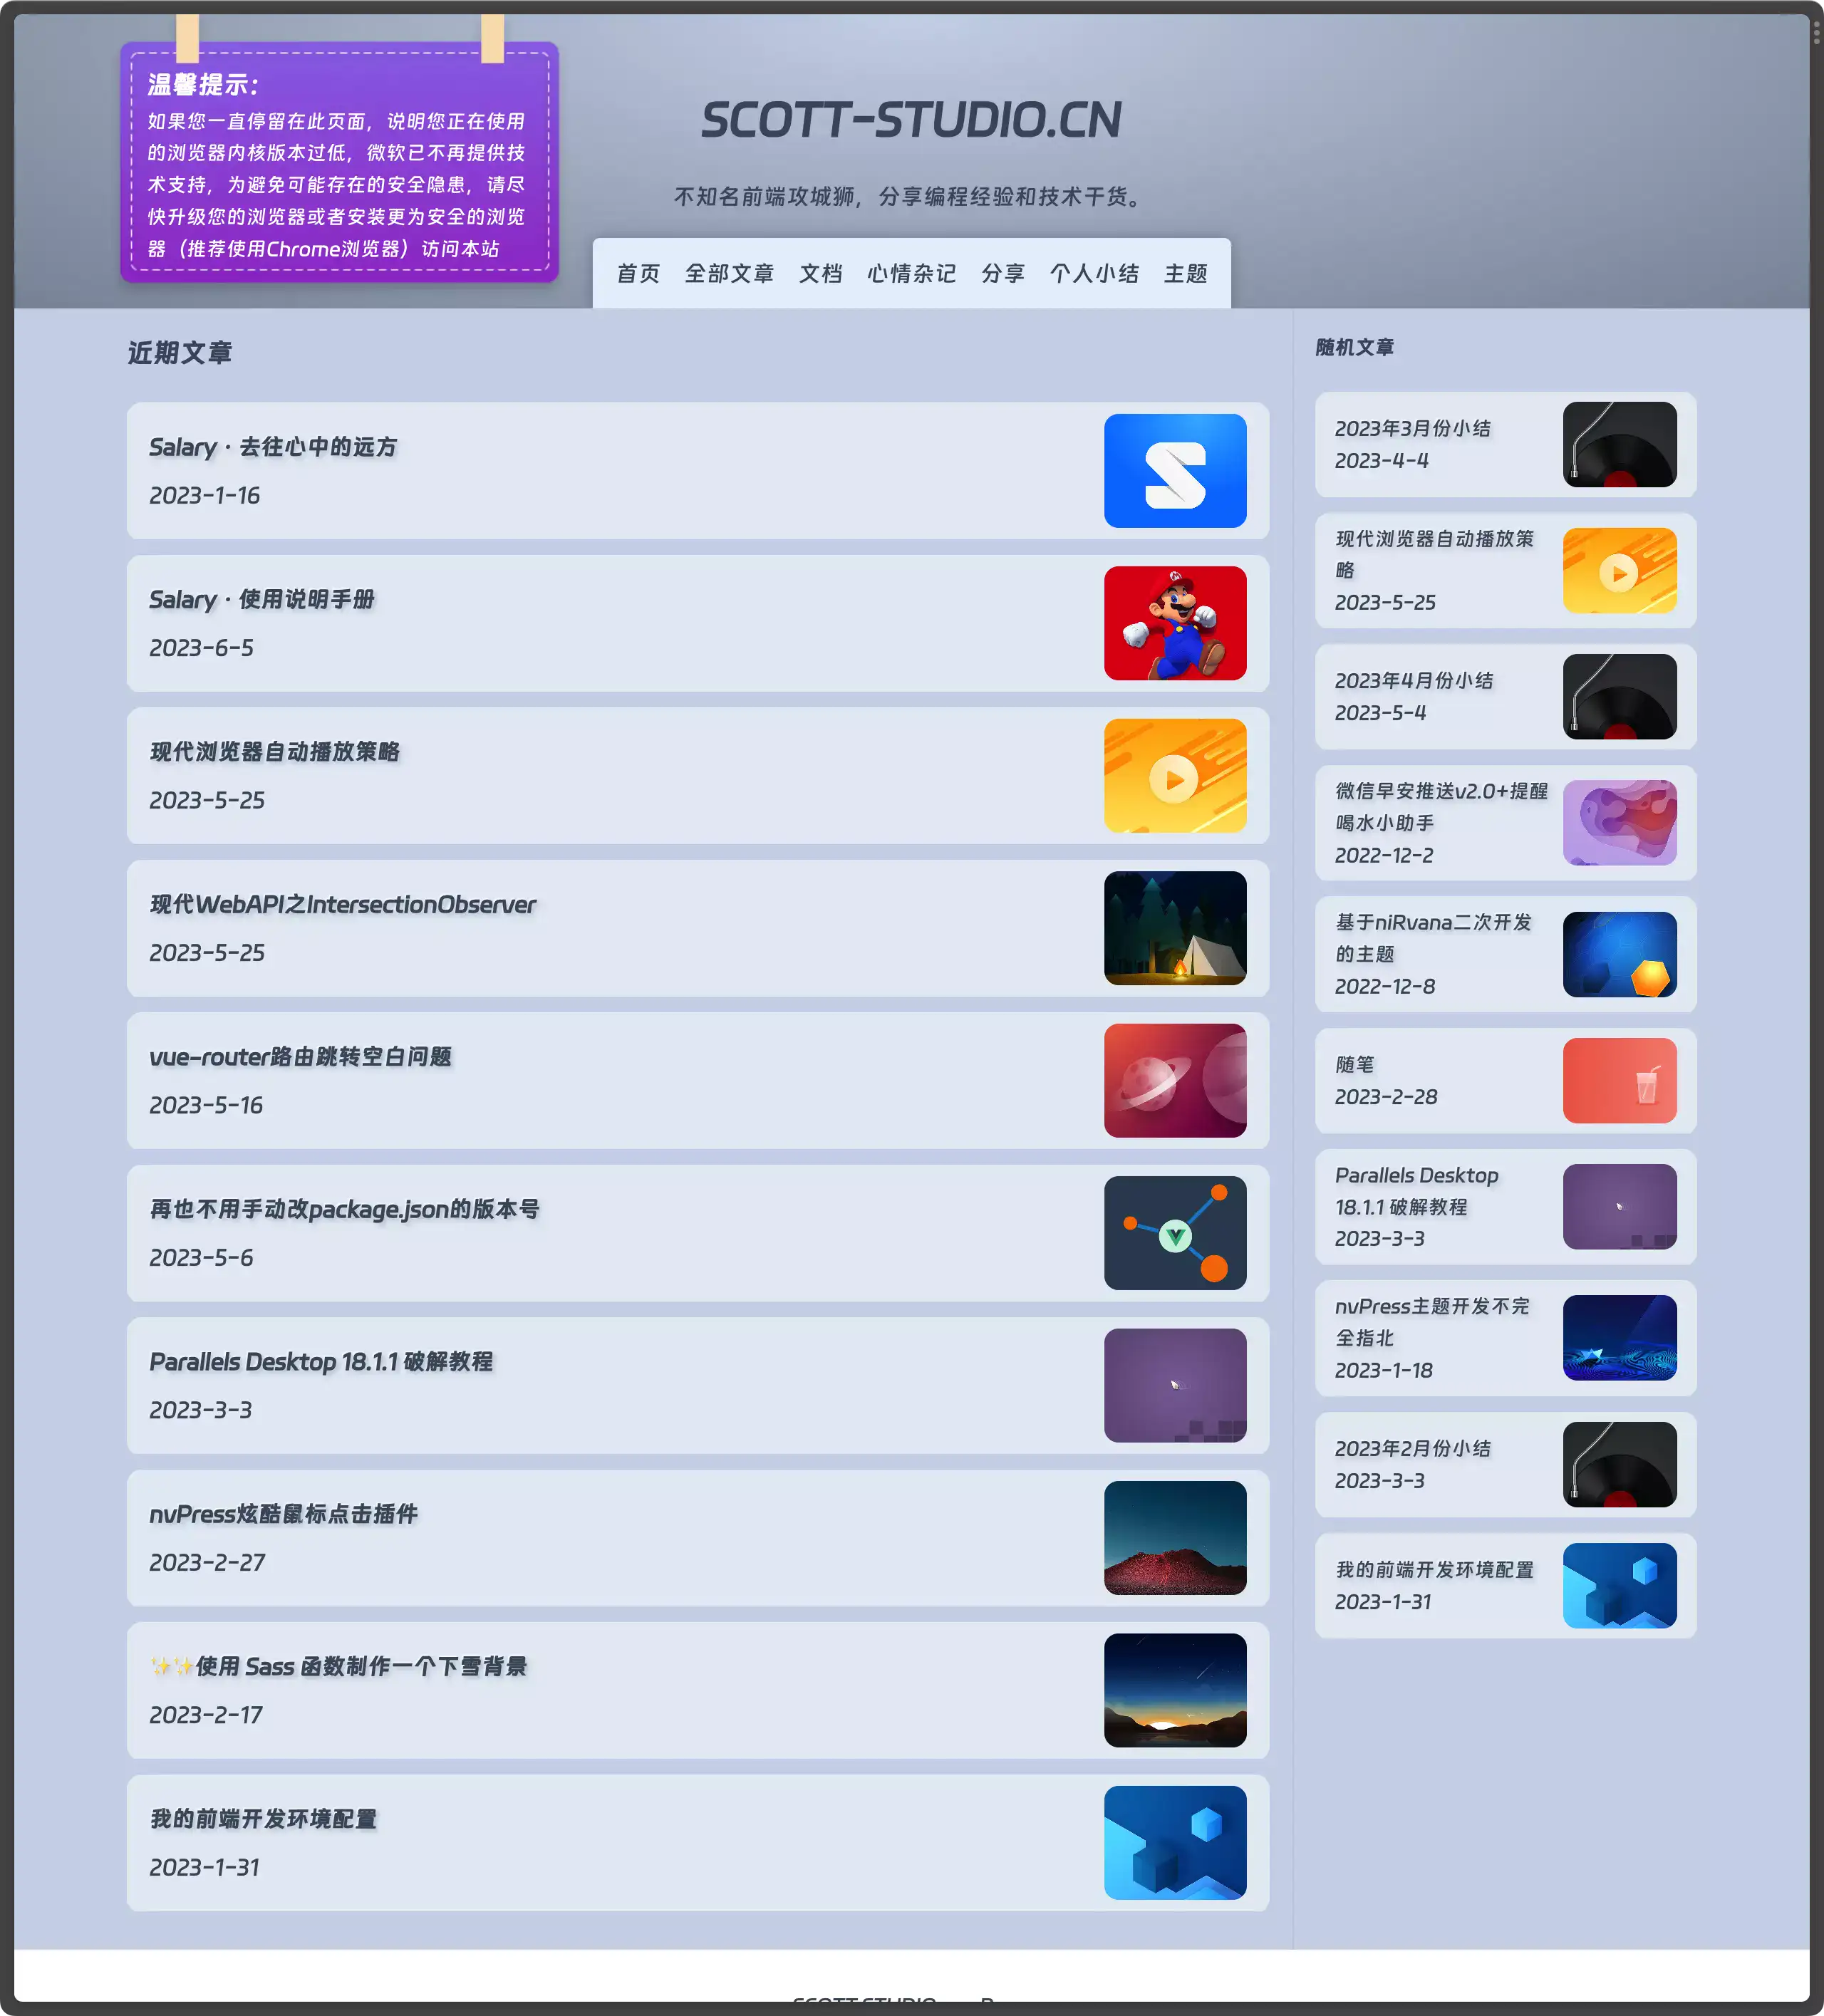Open the article "vue-router路由跳转空白问题"
The width and height of the screenshot is (1824, 2016).
(x=301, y=1057)
